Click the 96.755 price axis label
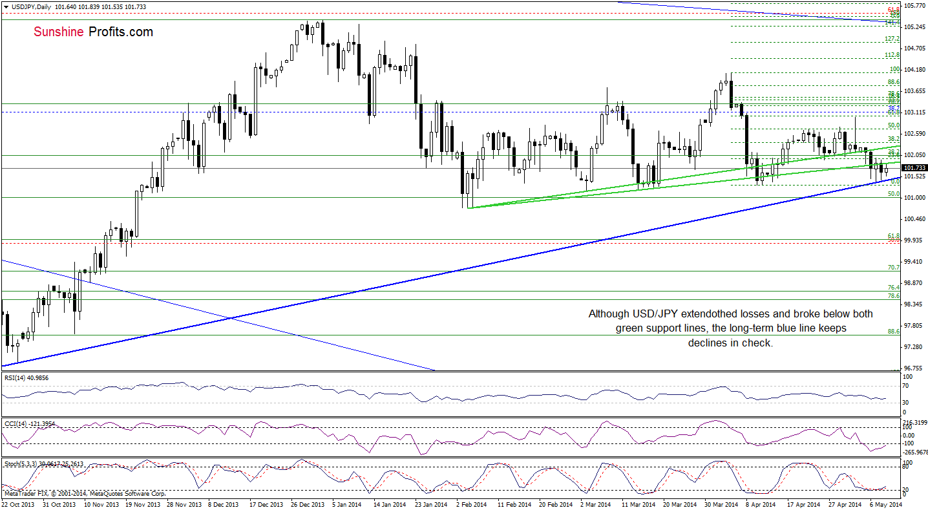This screenshot has width=928, height=510. (913, 368)
